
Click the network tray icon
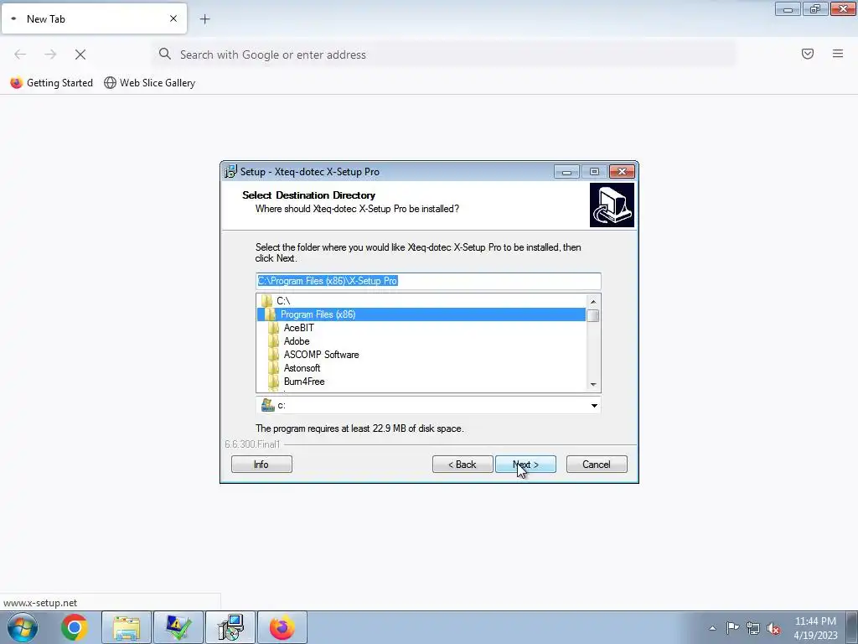(x=753, y=628)
